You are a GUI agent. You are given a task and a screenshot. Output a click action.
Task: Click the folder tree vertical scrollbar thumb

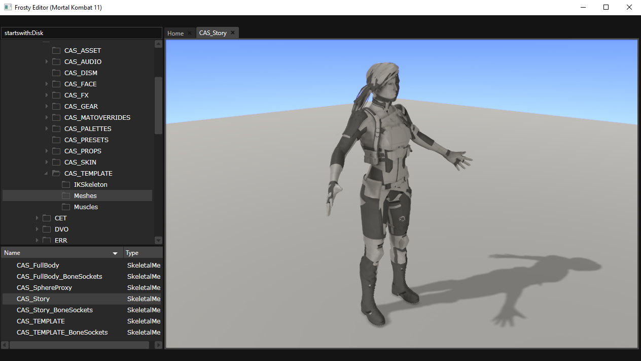tap(158, 105)
